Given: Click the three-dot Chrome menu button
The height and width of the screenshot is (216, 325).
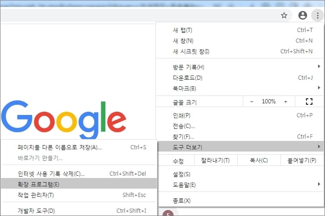Looking at the screenshot, I should coord(318,15).
